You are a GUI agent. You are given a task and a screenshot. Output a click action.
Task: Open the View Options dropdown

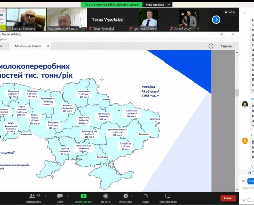coord(158,5)
